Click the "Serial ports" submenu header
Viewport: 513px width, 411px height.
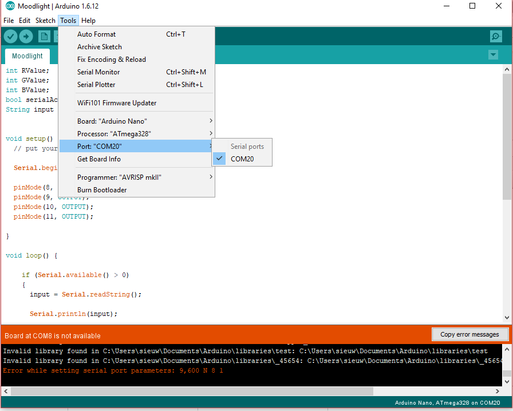247,147
